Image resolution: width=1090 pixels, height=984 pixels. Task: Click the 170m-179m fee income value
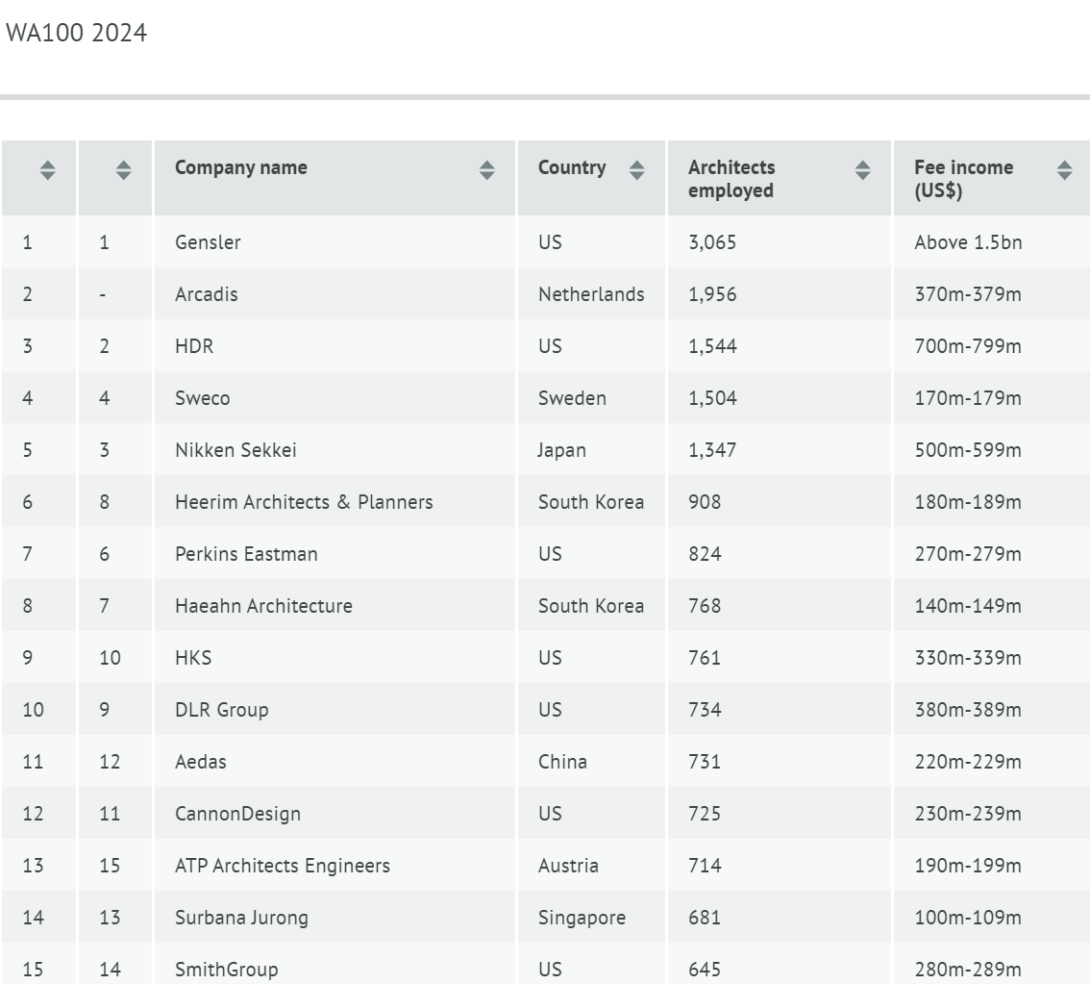(x=968, y=398)
